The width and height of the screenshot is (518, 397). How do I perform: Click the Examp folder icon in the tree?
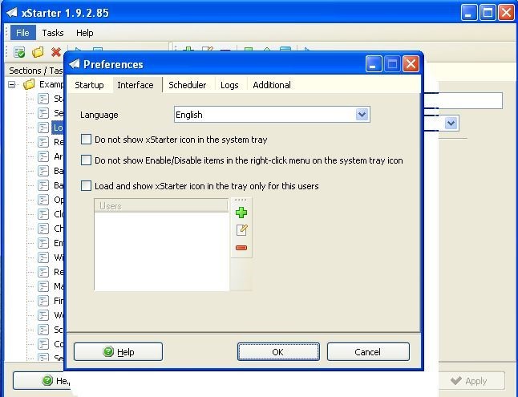[x=29, y=85]
